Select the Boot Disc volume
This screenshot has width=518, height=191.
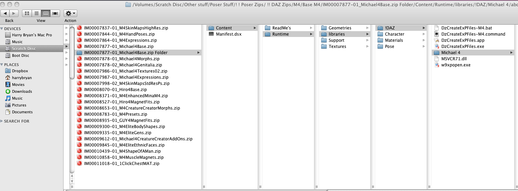(x=21, y=55)
